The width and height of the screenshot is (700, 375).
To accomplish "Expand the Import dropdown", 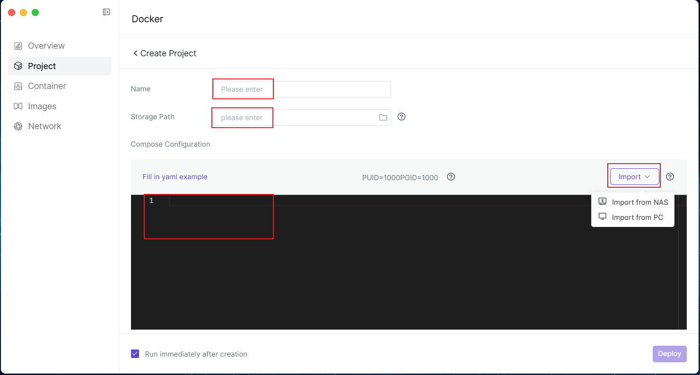I will coord(634,177).
